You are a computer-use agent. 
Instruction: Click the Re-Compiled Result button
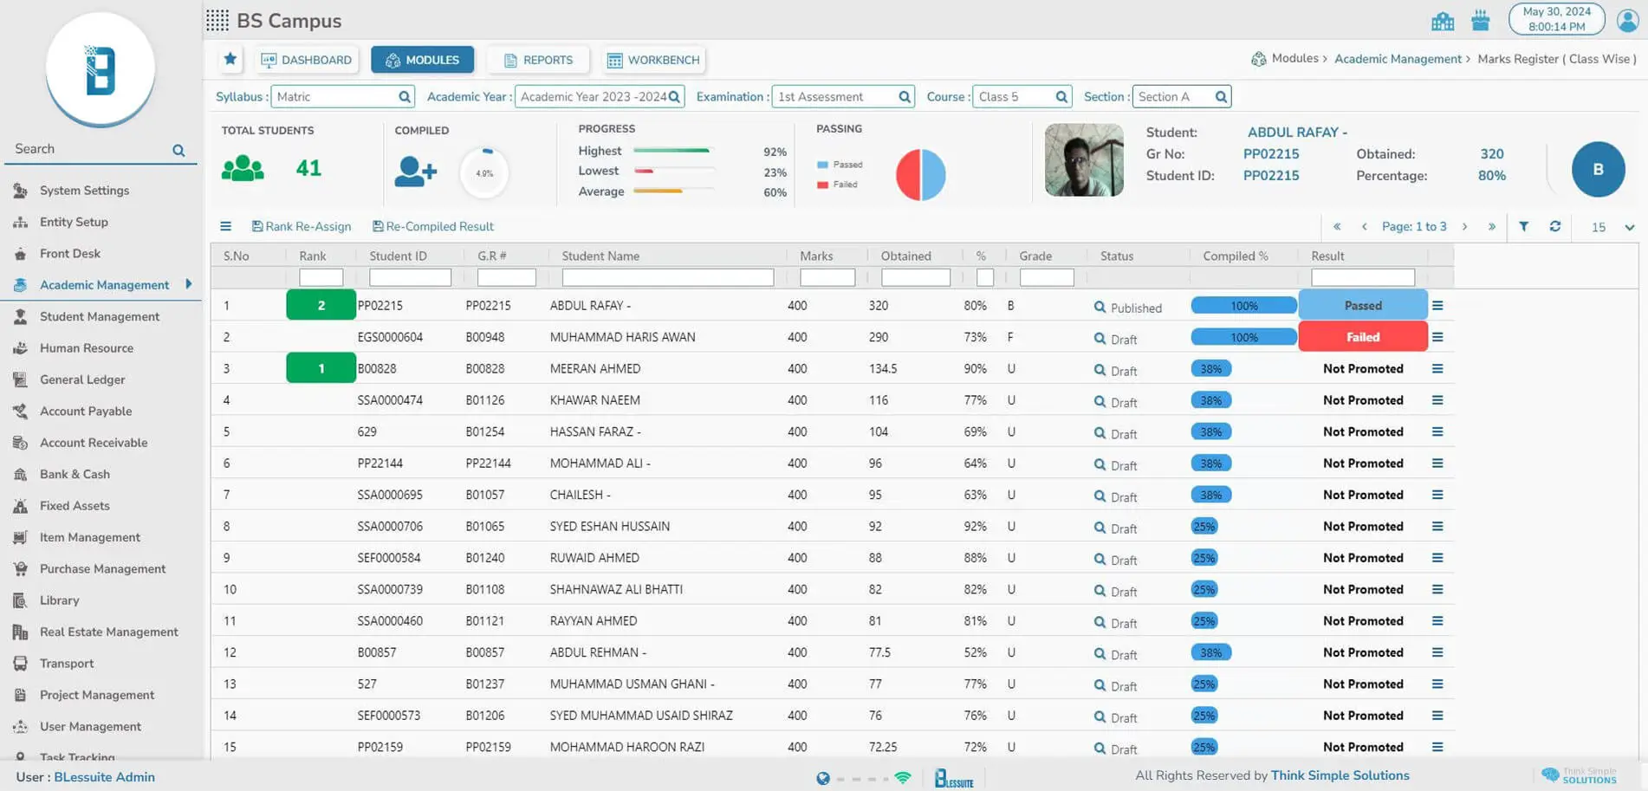[432, 226]
